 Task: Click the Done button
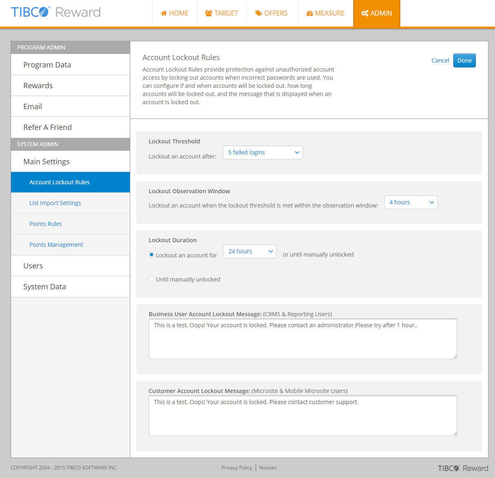click(x=464, y=60)
